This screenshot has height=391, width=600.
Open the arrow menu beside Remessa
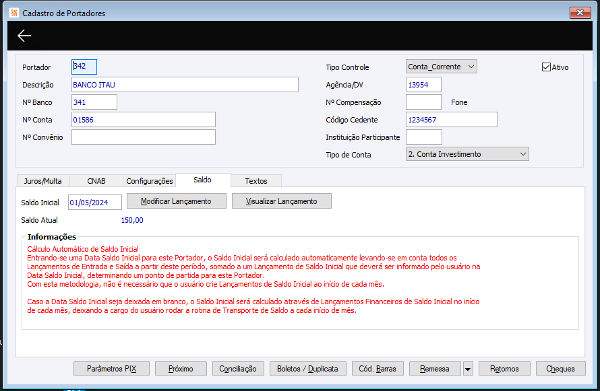point(468,369)
